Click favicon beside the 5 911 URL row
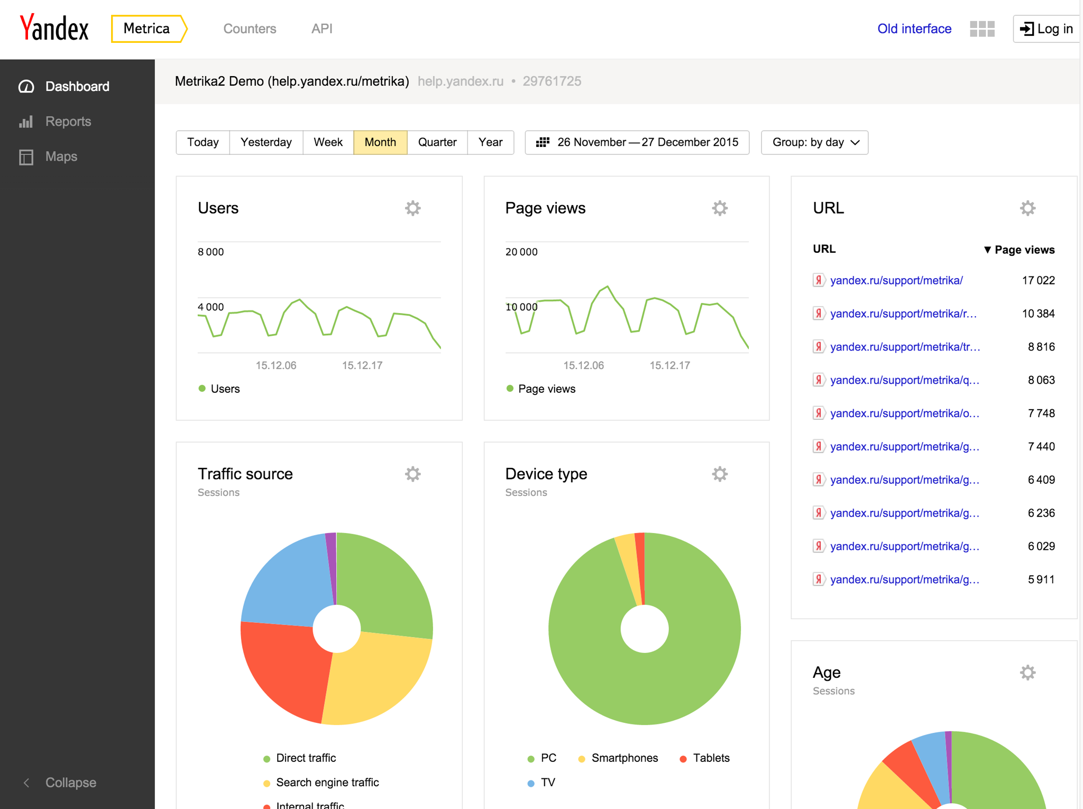The image size is (1083, 809). pos(819,580)
